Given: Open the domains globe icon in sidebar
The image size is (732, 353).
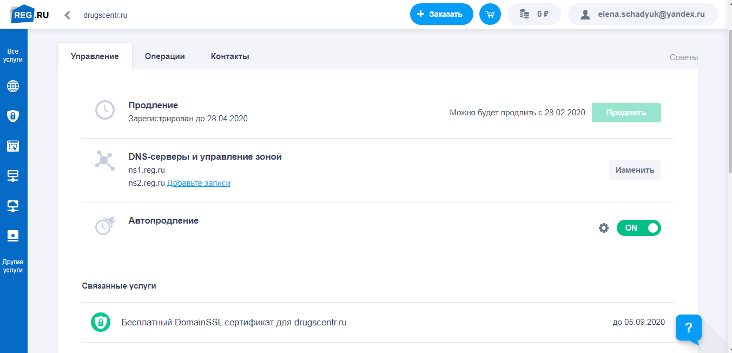Looking at the screenshot, I should 13,86.
